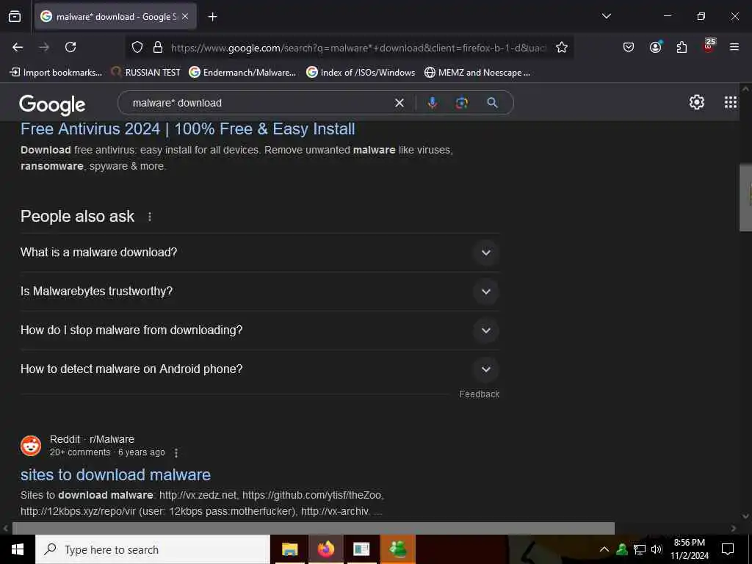This screenshot has height=564, width=752.
Task: Switch to Firefox taskbar icon
Action: [x=325, y=549]
